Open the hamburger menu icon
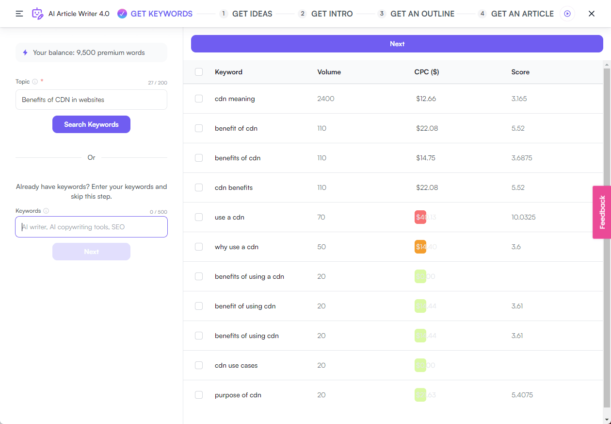 pyautogui.click(x=19, y=14)
